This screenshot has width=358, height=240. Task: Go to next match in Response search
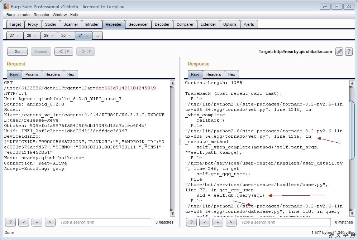point(231,222)
